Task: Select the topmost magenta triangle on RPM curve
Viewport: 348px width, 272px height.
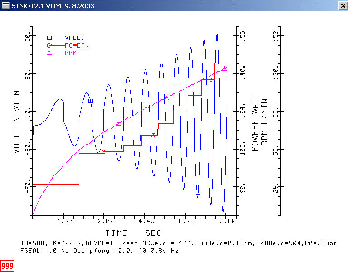Action: pyautogui.click(x=224, y=68)
